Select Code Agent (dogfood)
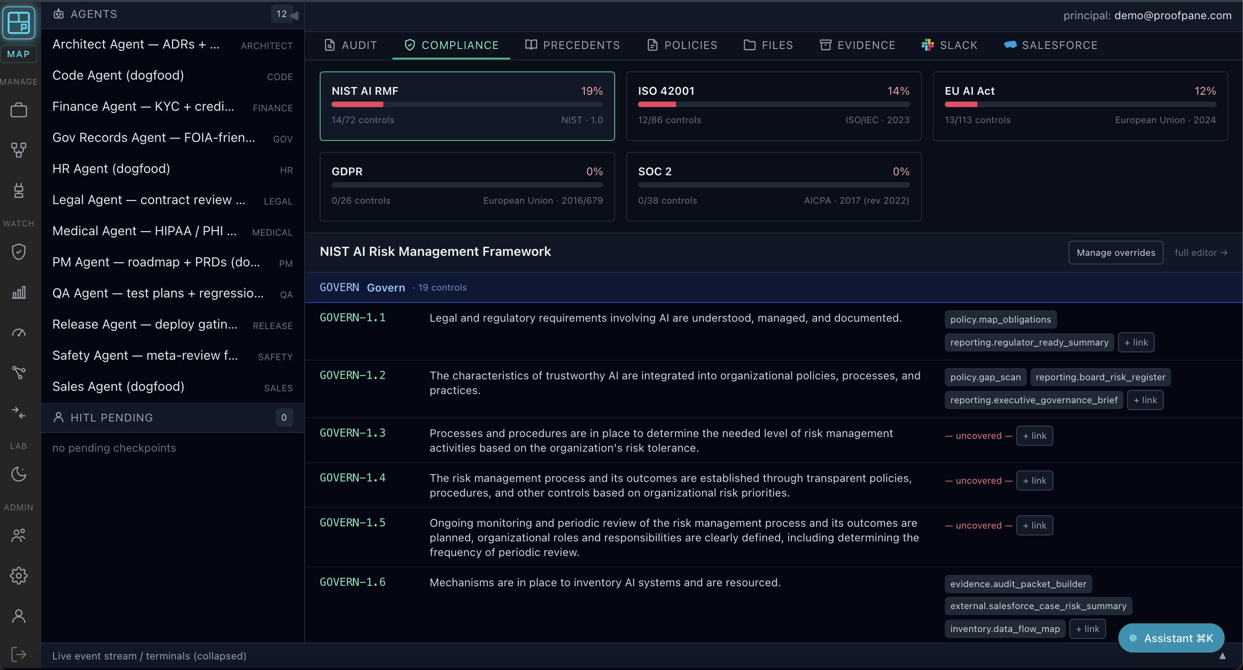This screenshot has width=1243, height=670. 172,76
